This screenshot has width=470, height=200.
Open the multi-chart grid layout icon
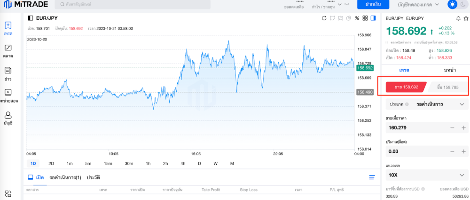[x=365, y=18]
